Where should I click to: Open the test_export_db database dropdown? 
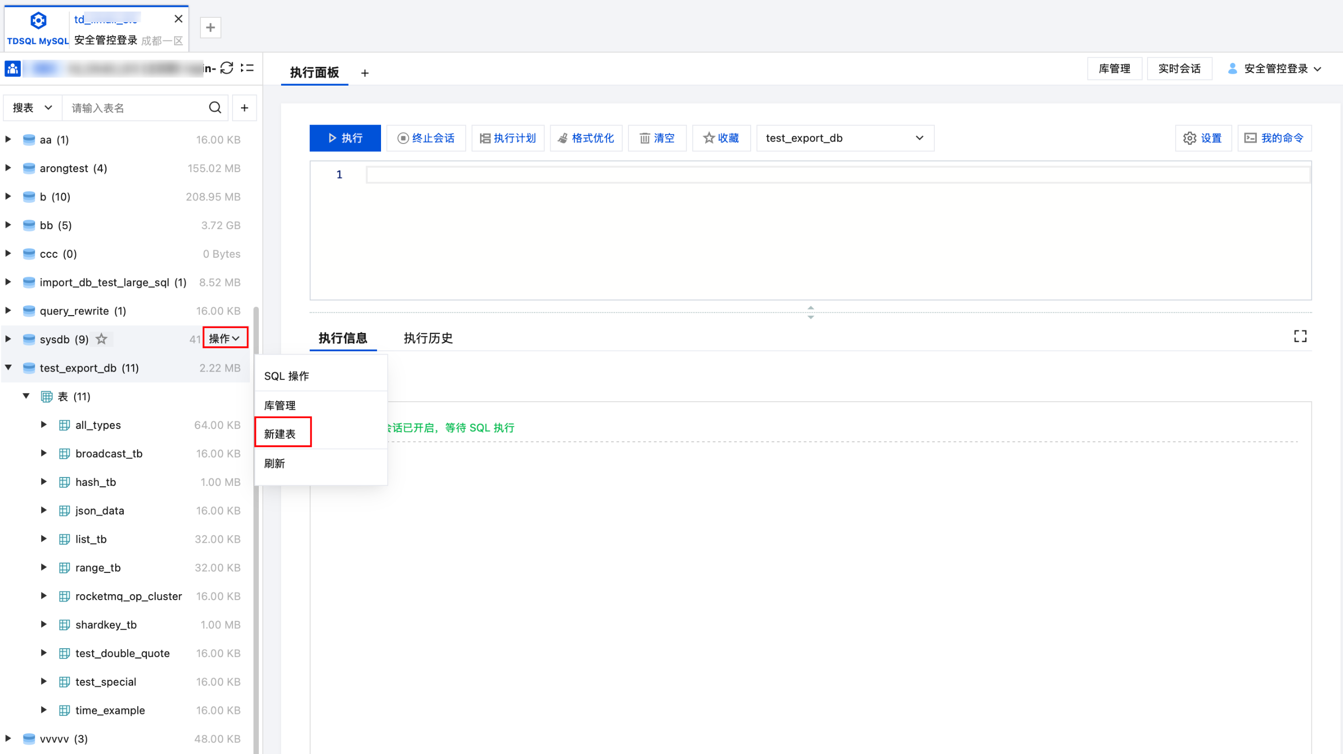845,138
